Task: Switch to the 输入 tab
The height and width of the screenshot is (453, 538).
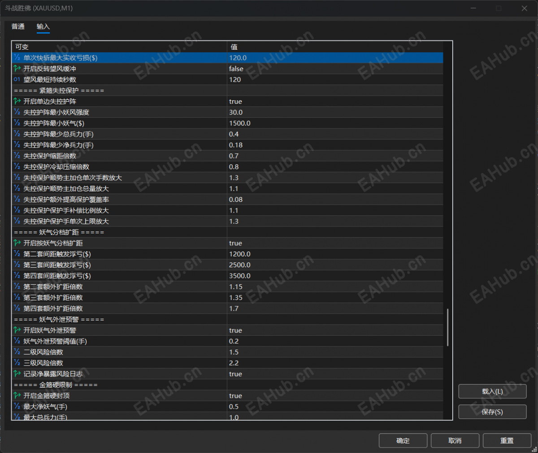Action: (43, 27)
